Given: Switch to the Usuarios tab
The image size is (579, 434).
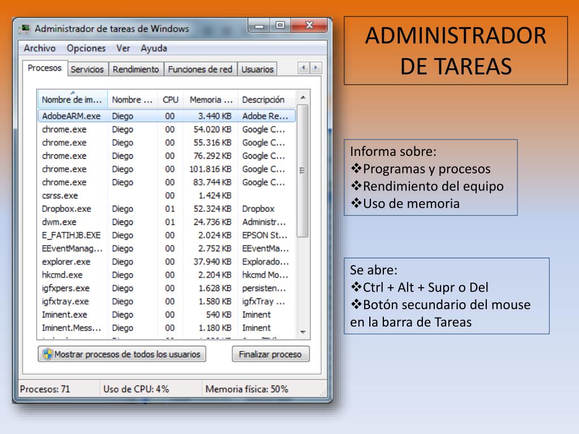Looking at the screenshot, I should [x=257, y=70].
